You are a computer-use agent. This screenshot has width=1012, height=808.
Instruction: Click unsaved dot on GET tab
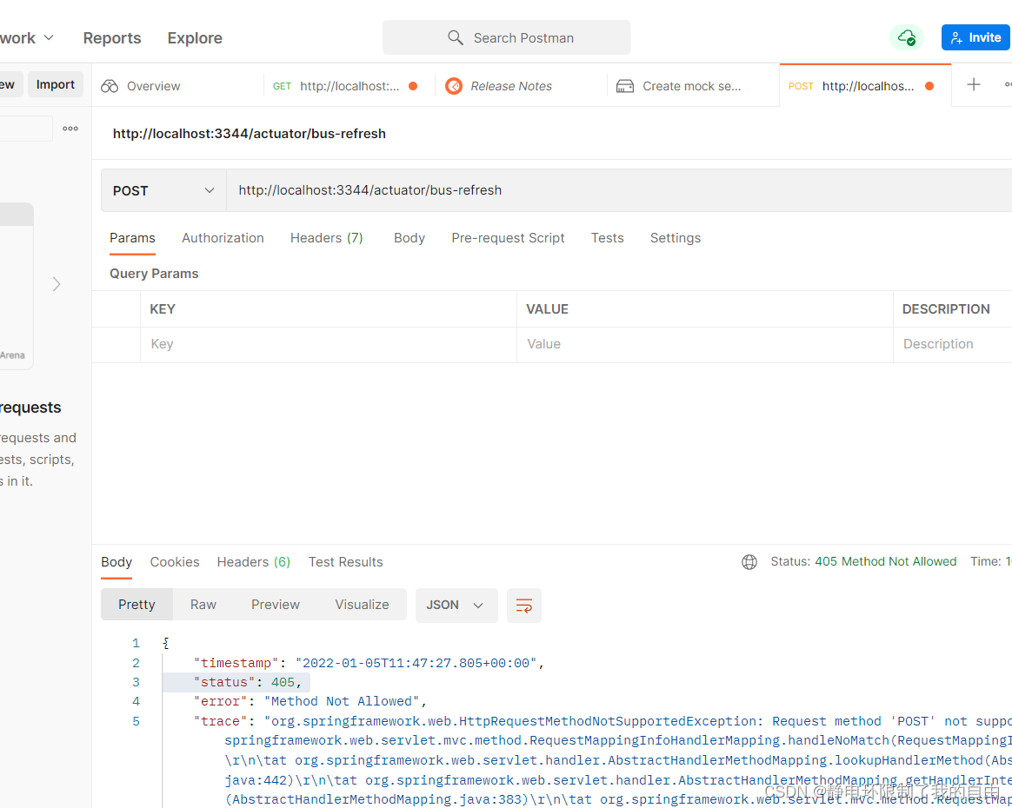pos(413,86)
